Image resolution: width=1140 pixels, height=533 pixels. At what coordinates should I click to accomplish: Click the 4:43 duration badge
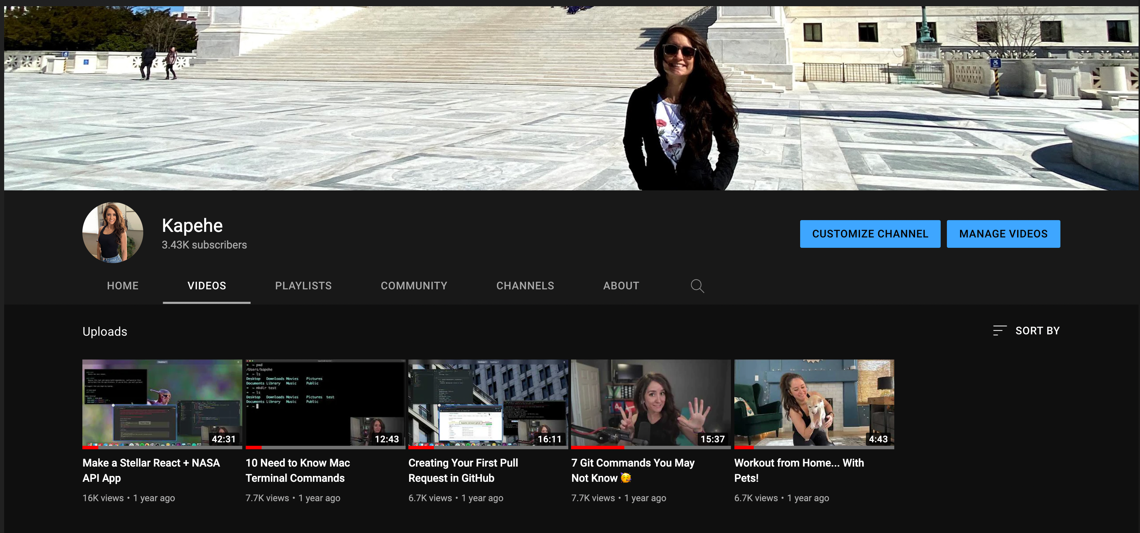(878, 439)
